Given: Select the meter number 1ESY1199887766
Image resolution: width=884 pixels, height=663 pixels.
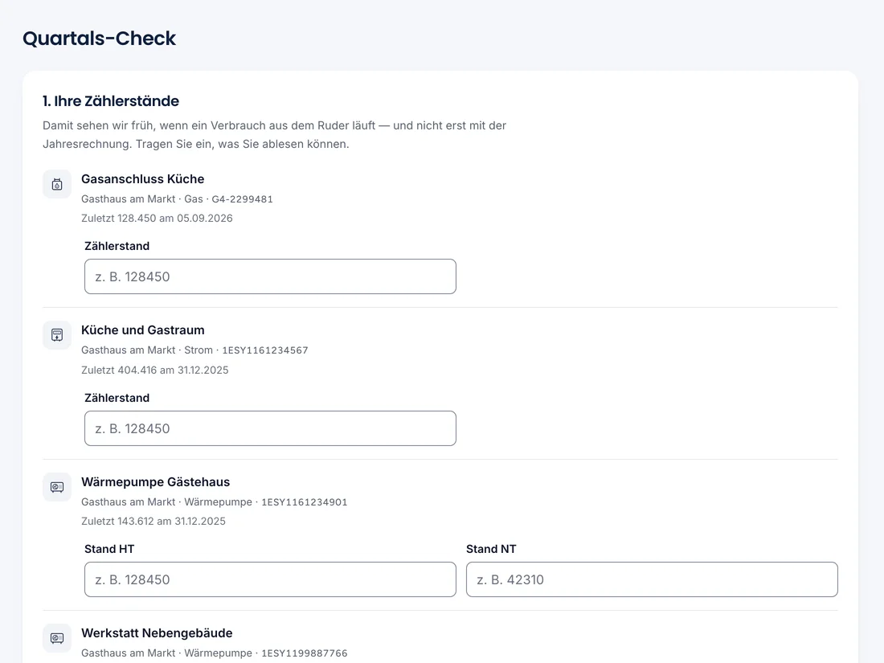Looking at the screenshot, I should [x=305, y=653].
